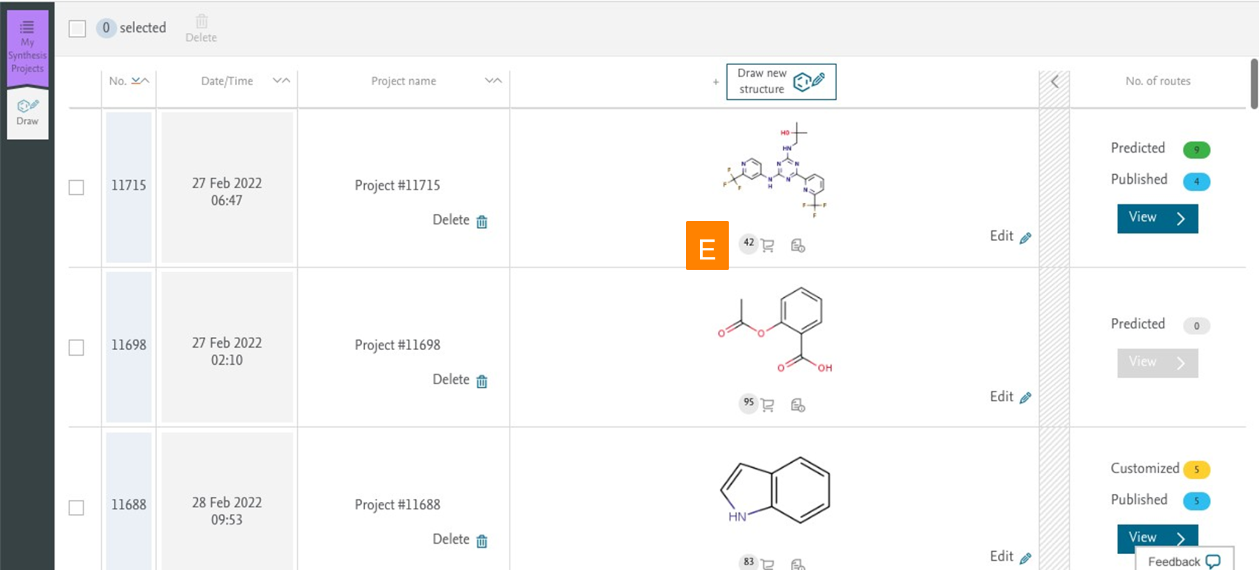Click pencil edit icon for Project #11715
The height and width of the screenshot is (570, 1259).
click(x=1025, y=237)
